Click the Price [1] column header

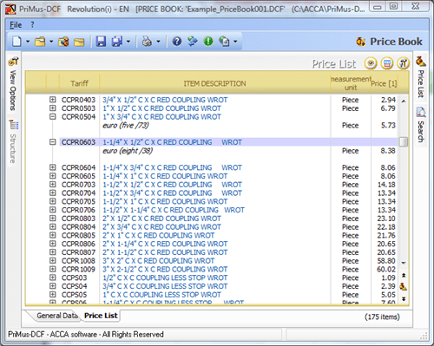pos(385,83)
